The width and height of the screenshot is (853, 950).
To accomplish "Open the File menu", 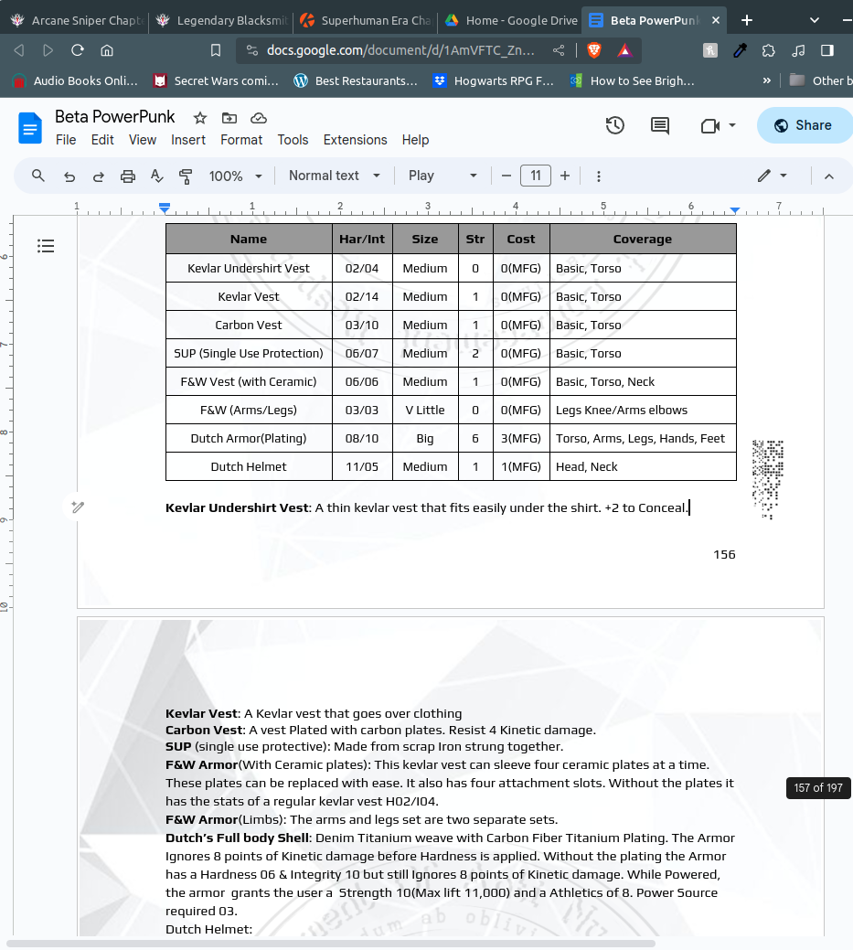I will 66,140.
